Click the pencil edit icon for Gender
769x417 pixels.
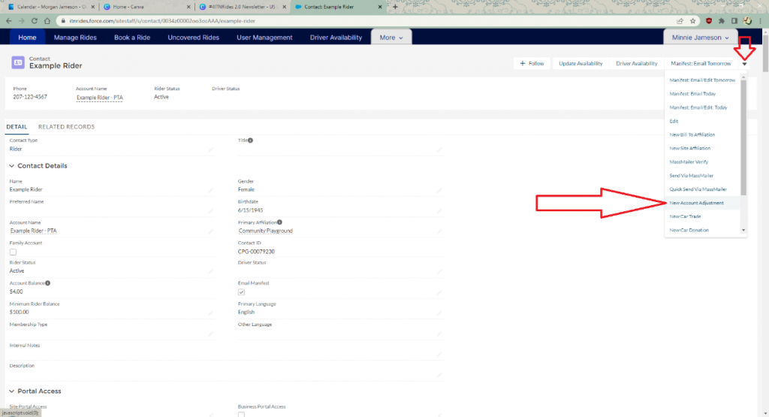(x=439, y=190)
